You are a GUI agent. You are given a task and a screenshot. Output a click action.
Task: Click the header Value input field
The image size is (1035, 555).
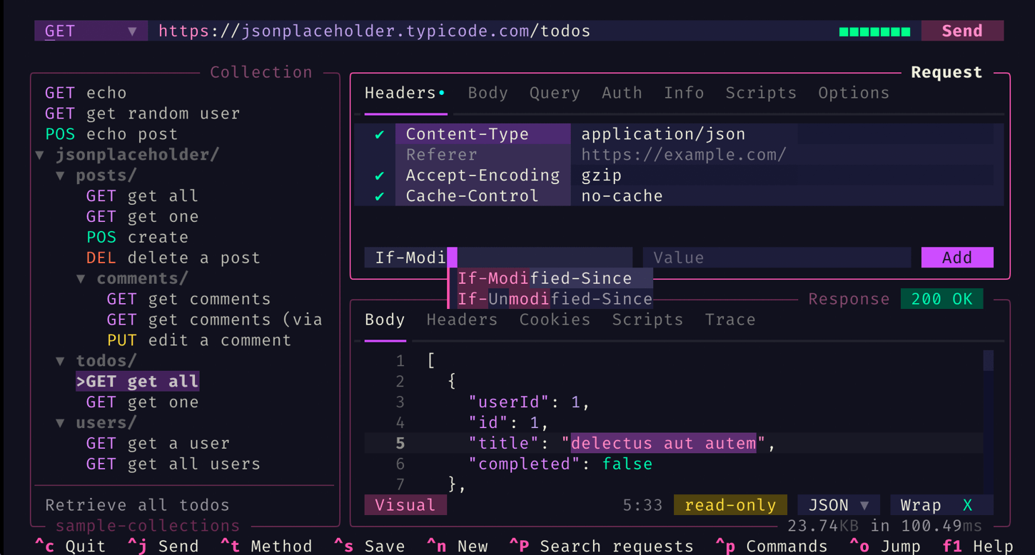(776, 258)
